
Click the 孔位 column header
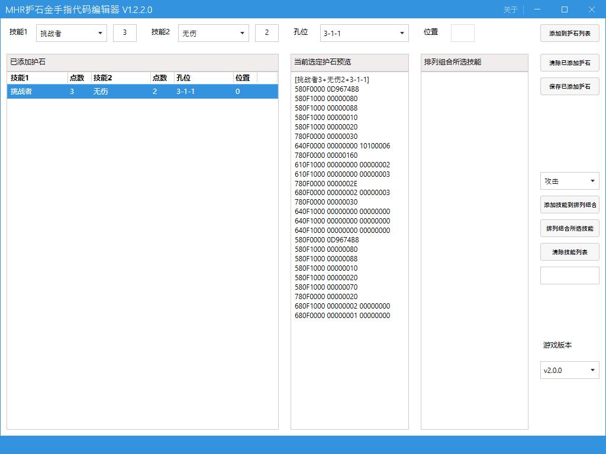(x=202, y=77)
